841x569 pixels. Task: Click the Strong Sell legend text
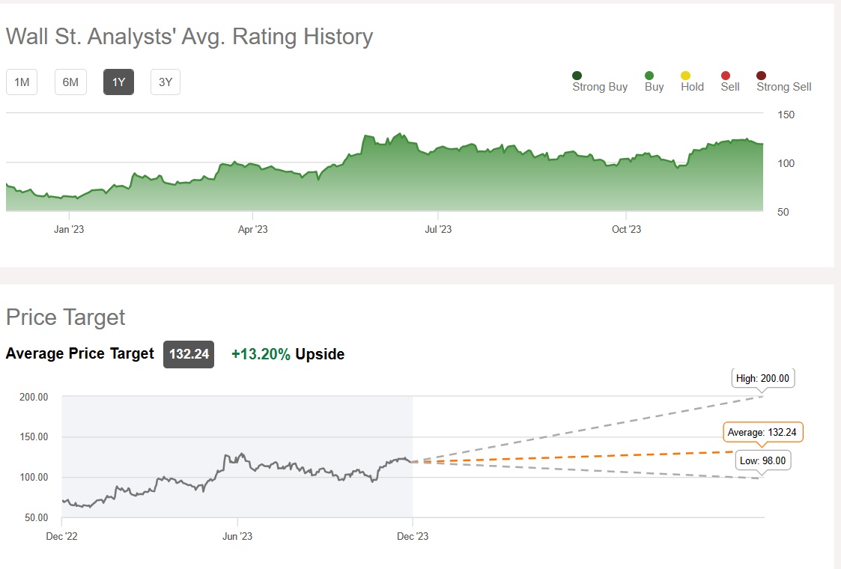(783, 87)
